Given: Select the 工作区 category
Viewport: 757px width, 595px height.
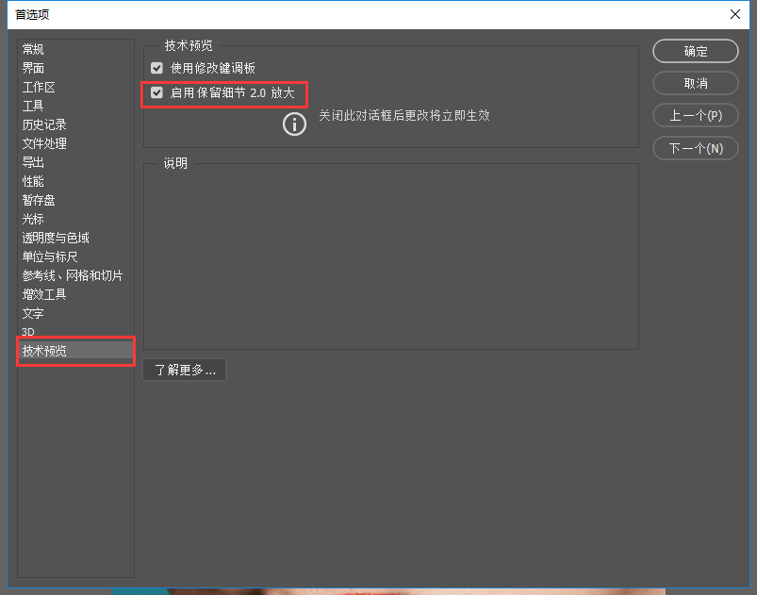Looking at the screenshot, I should (38, 87).
